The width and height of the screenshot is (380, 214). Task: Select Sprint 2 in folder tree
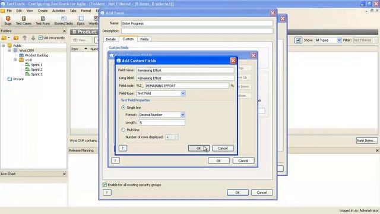(37, 70)
